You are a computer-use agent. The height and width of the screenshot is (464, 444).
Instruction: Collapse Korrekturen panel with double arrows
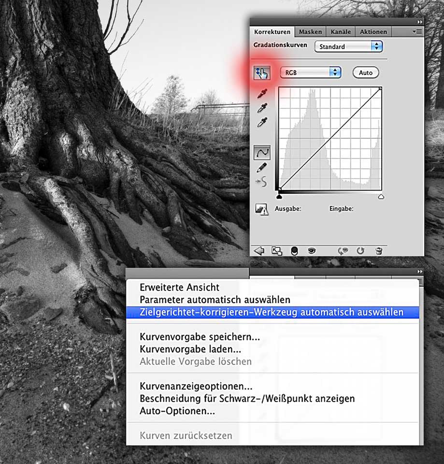(420, 22)
